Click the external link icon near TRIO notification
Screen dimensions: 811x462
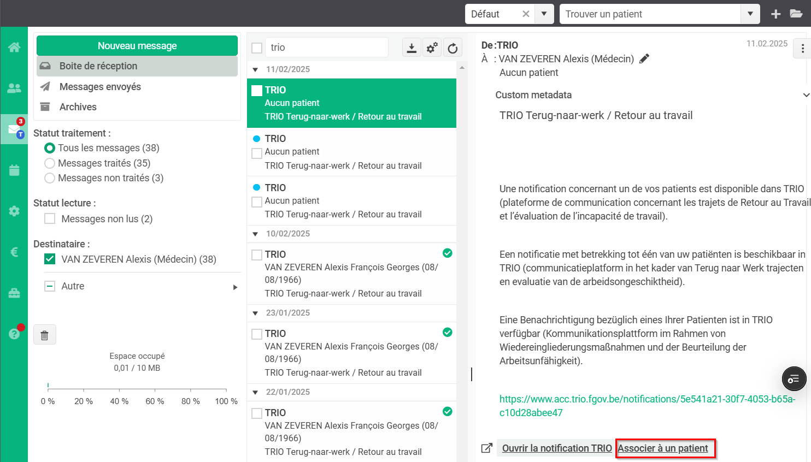pyautogui.click(x=486, y=448)
